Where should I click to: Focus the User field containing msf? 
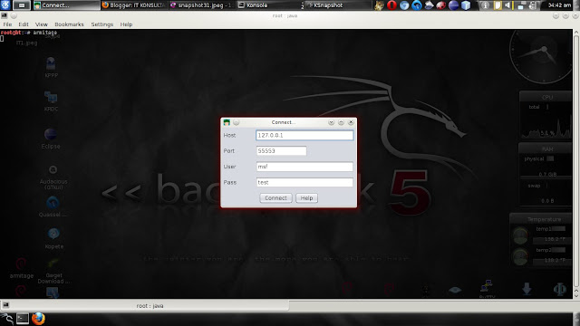click(x=304, y=167)
